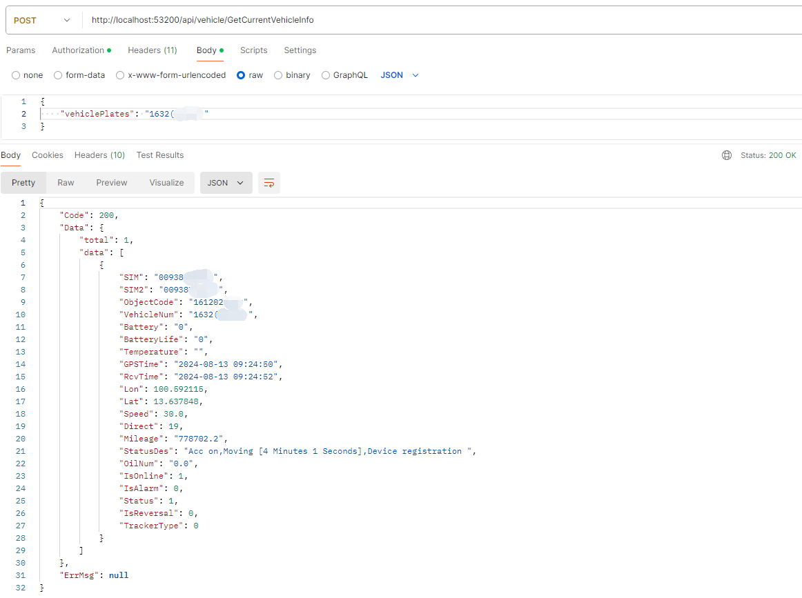Click the globe network icon near Status
The width and height of the screenshot is (802, 598).
[x=726, y=155]
